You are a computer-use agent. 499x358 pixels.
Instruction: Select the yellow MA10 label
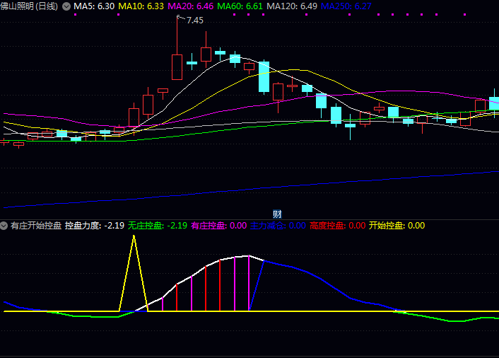141,6
